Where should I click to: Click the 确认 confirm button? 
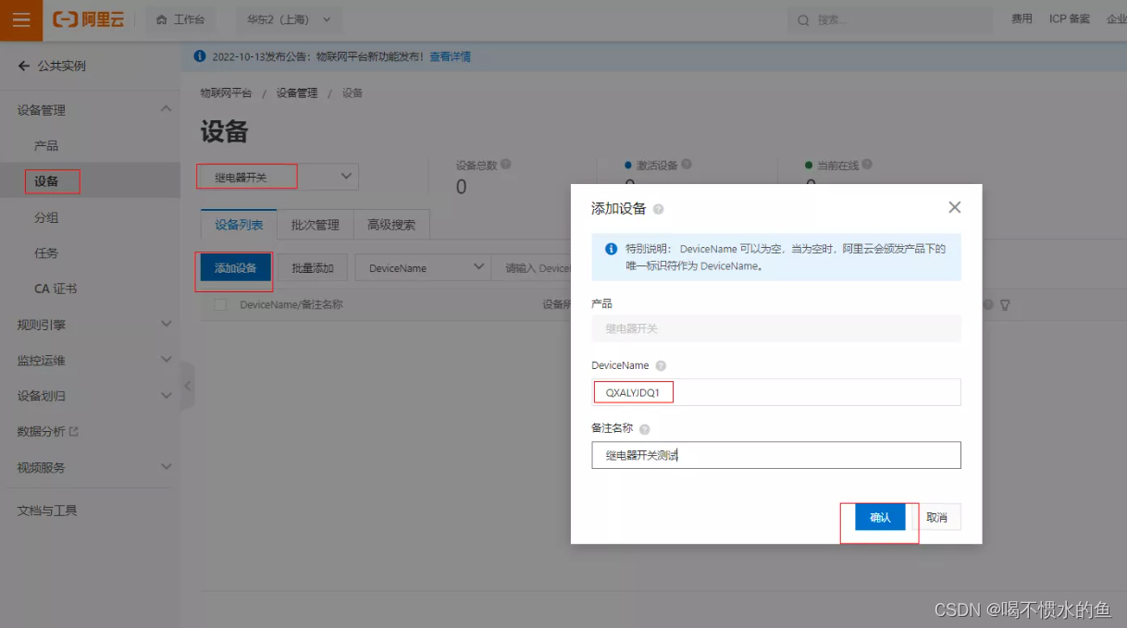click(x=878, y=517)
